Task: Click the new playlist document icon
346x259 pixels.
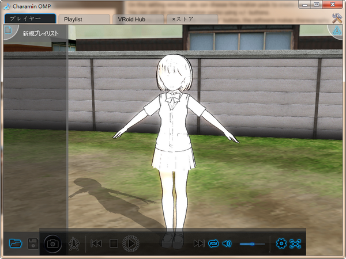Action: [9, 32]
